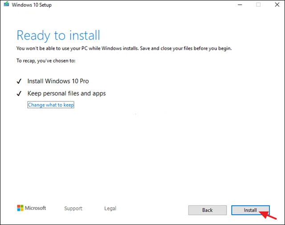The image size is (285, 225).
Task: Click the 'You won't be able to use your PC' notice
Action: point(124,49)
